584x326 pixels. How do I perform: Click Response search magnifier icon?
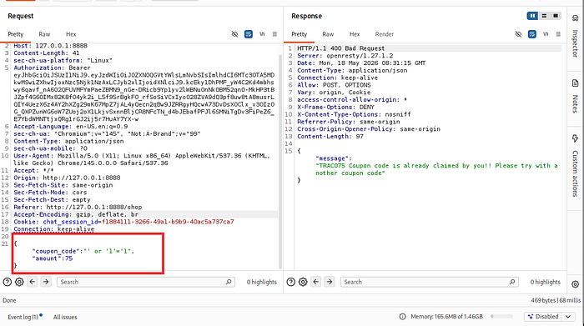coord(512,282)
